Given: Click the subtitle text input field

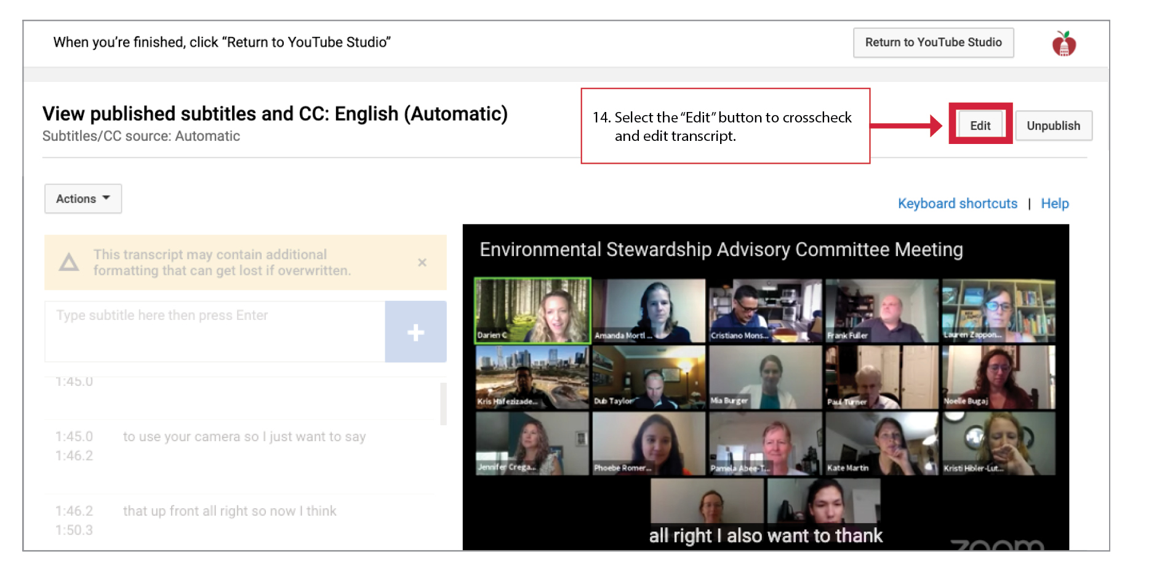Looking at the screenshot, I should coord(214,331).
